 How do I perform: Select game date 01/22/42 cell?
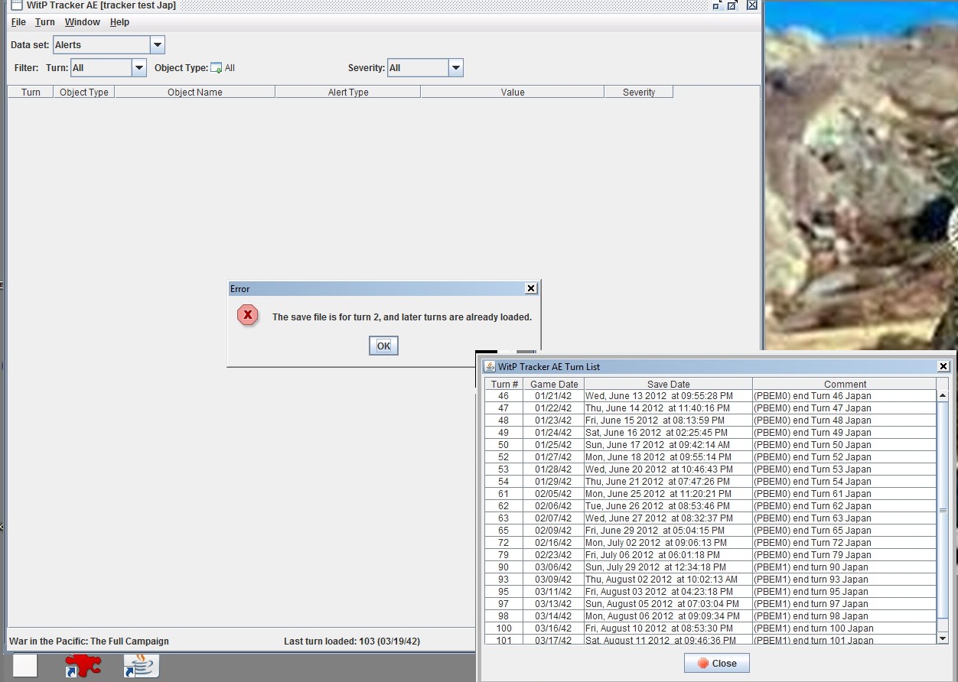click(x=553, y=408)
